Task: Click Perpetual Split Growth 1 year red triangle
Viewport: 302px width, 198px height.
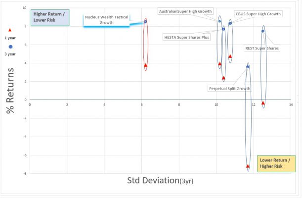Action: [x=248, y=166]
